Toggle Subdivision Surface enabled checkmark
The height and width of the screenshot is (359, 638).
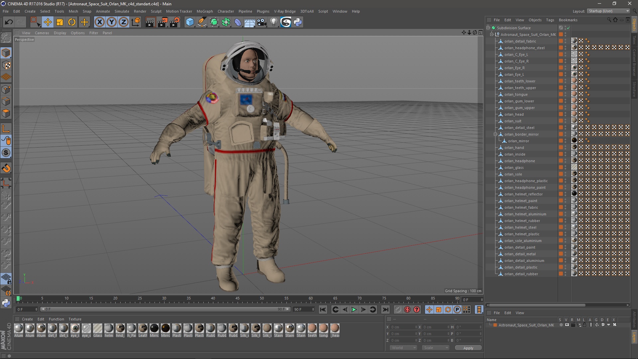(568, 28)
